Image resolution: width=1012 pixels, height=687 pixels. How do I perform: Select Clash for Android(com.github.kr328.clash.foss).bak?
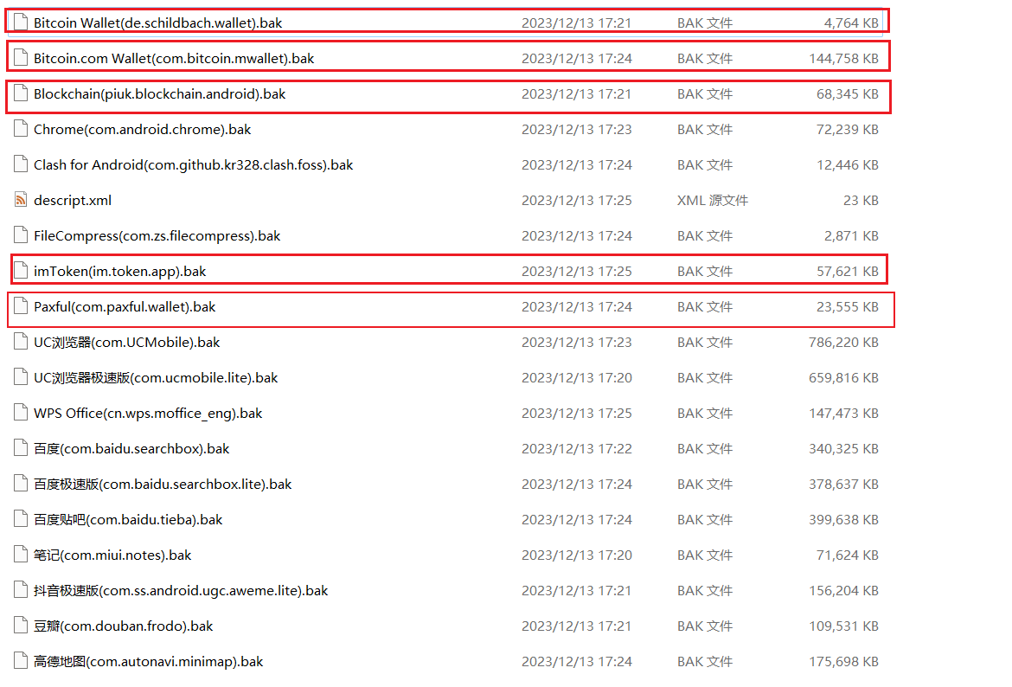coord(194,165)
